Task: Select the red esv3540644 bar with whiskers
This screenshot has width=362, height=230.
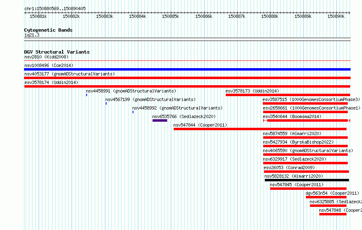Action: pos(307,120)
